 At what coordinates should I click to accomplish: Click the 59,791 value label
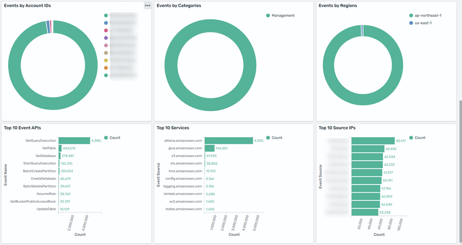coord(388,180)
